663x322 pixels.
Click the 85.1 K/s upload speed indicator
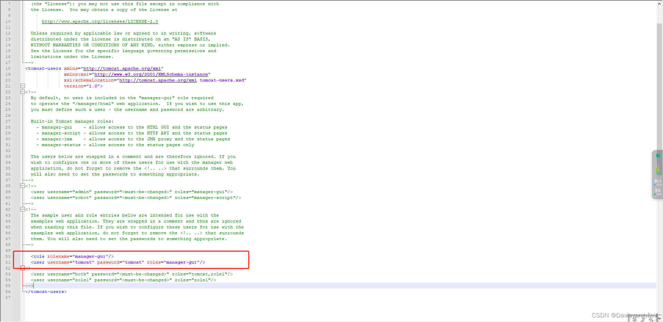(658, 183)
